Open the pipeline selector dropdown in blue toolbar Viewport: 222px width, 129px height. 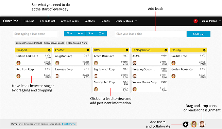tap(69, 34)
